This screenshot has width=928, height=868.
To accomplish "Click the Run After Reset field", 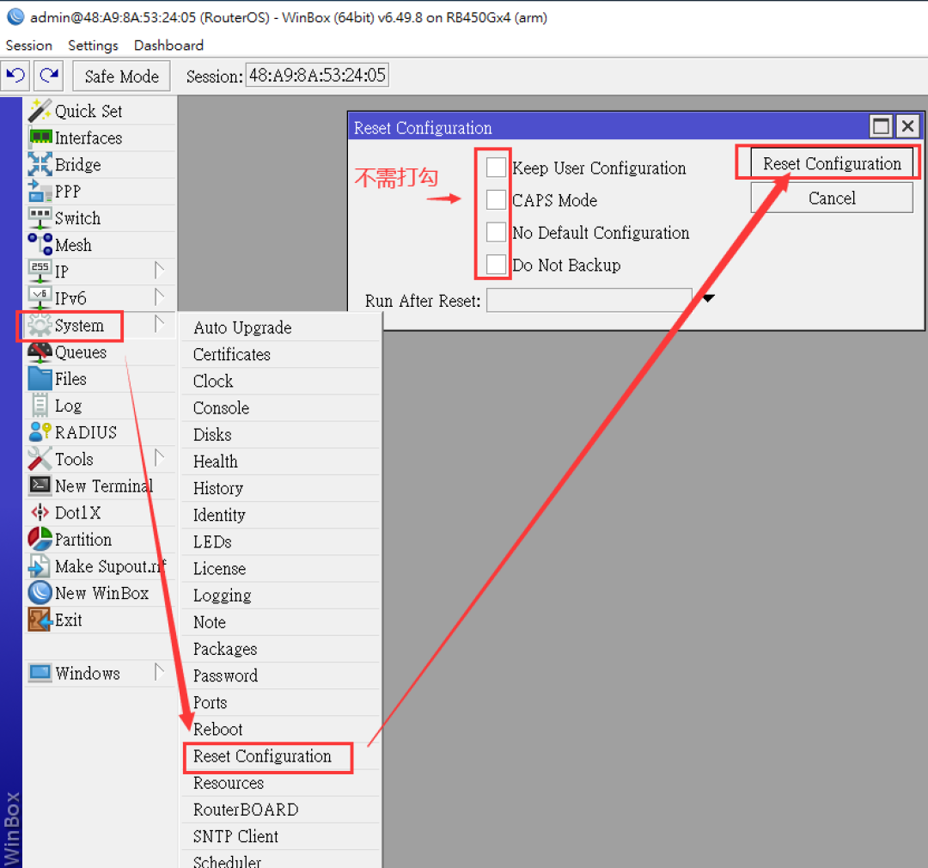I will click(589, 300).
